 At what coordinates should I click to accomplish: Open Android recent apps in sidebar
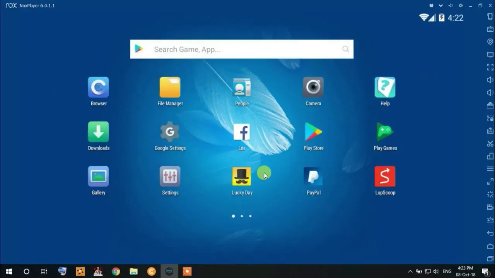tap(490, 259)
